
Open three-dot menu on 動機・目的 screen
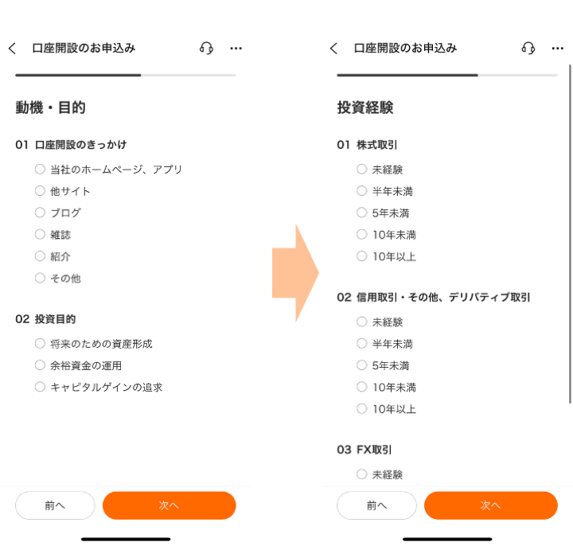click(236, 49)
